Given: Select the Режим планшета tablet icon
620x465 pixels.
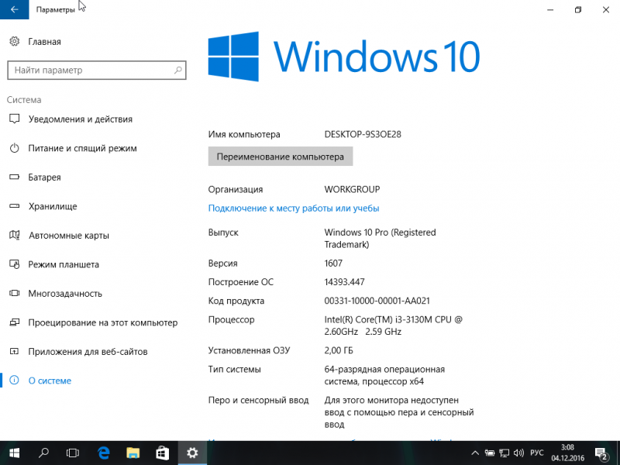Looking at the screenshot, I should [14, 264].
